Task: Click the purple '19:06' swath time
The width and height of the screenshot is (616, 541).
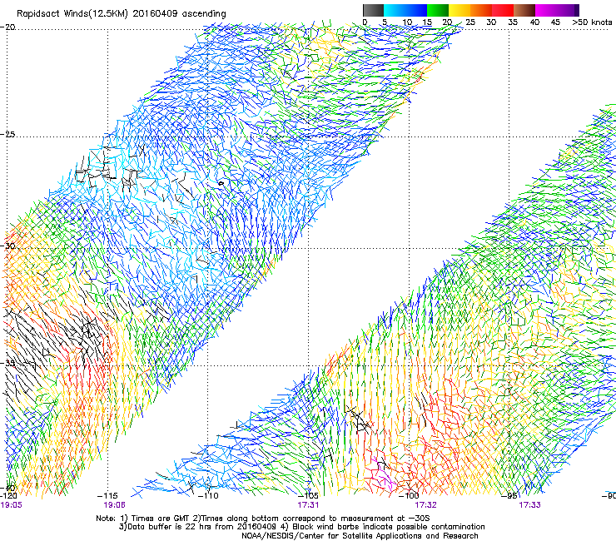Action: [114, 505]
